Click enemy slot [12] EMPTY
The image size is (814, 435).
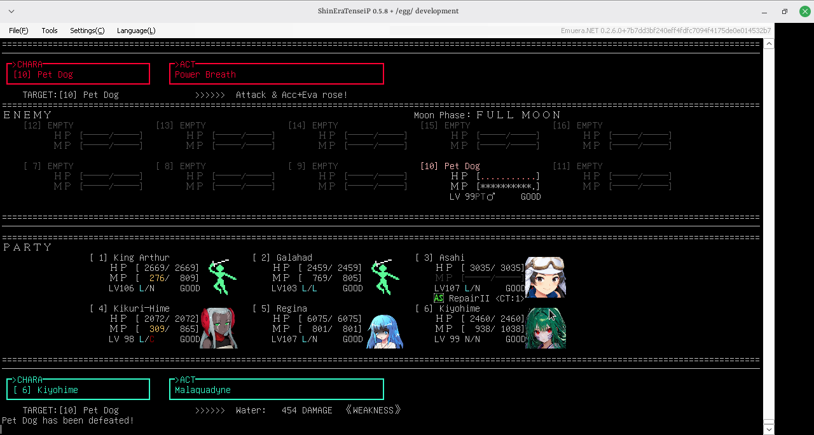[x=48, y=125]
